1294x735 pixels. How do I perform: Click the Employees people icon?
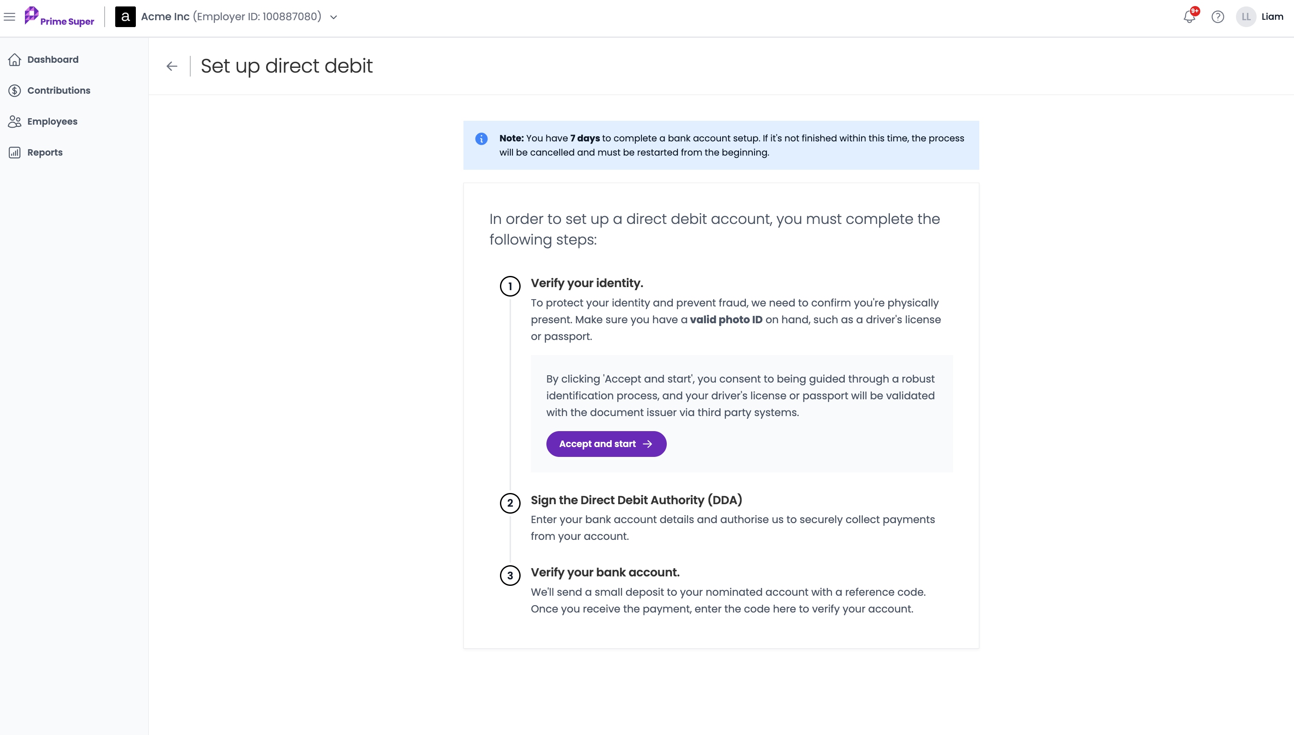[15, 122]
